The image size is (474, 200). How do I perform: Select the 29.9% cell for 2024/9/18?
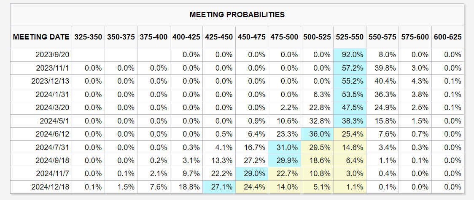pyautogui.click(x=284, y=161)
